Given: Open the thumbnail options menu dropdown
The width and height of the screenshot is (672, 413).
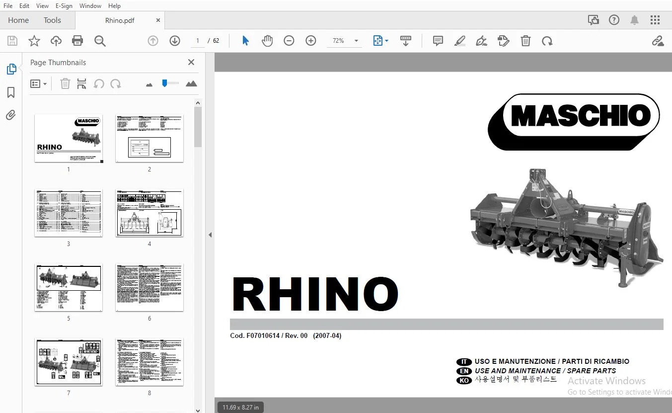Looking at the screenshot, I should [38, 84].
